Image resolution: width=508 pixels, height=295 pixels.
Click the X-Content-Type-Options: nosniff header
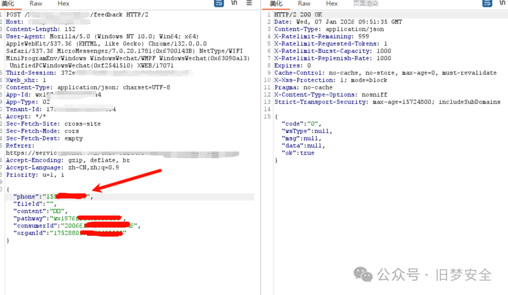(331, 95)
